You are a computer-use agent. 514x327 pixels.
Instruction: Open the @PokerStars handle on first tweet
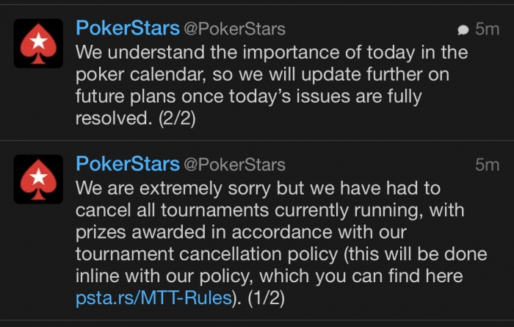[234, 29]
